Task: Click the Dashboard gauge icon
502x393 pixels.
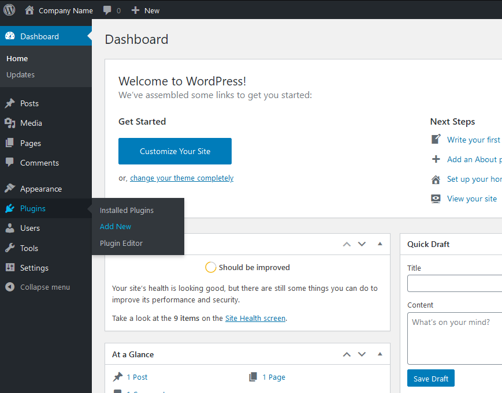Action: (x=10, y=36)
